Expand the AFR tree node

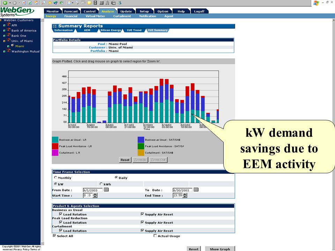pos(4,25)
